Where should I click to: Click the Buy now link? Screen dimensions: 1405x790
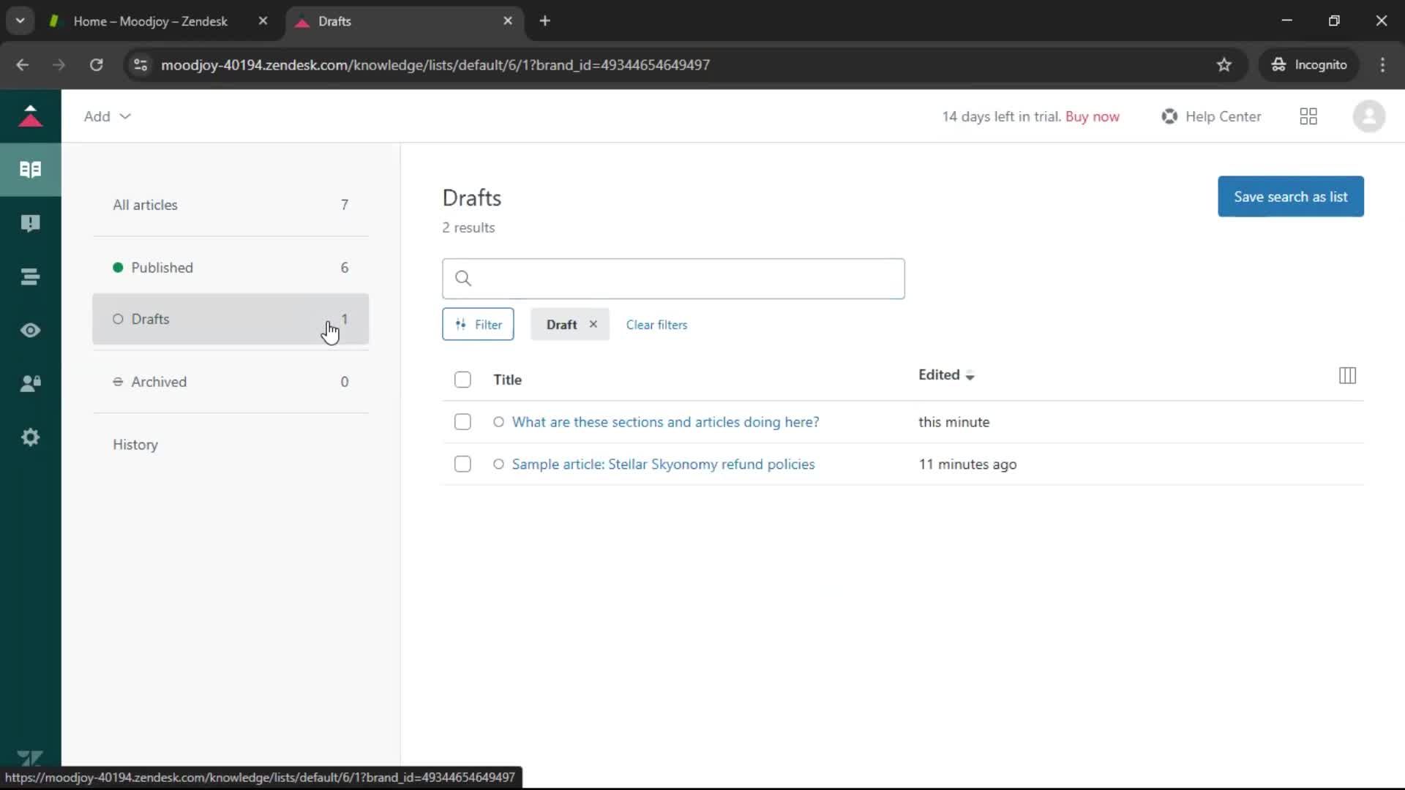1092,116
